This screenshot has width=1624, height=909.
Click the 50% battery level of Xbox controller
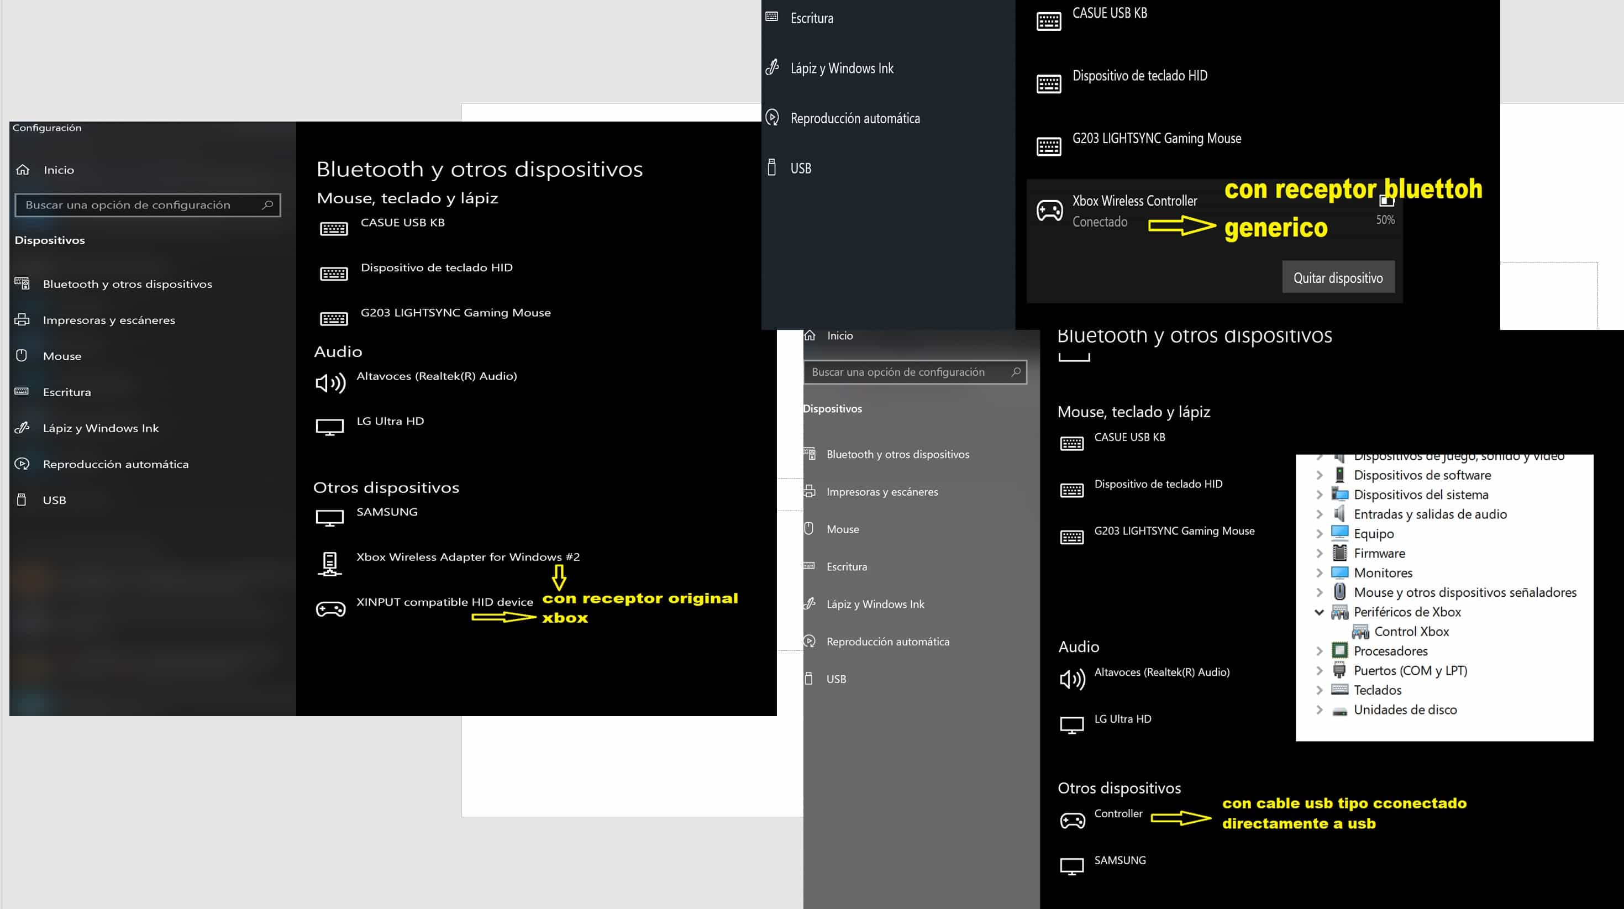pos(1385,220)
